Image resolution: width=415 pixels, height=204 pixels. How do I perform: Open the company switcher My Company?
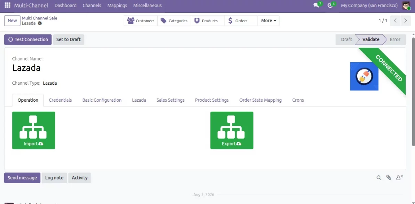369,5
